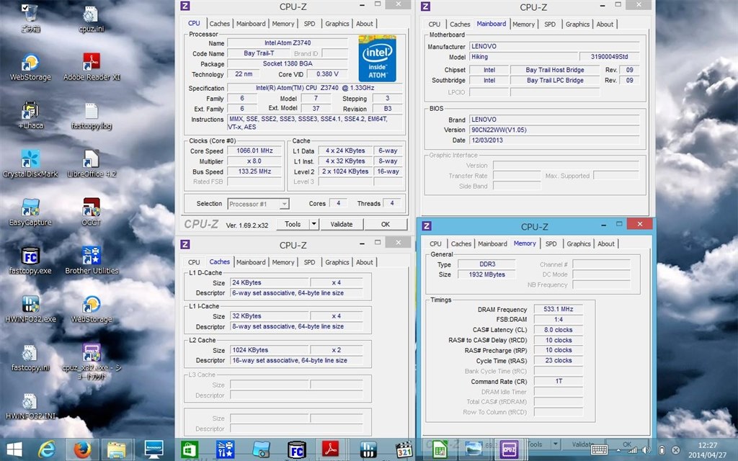Launch OCCT from the desktop

[92, 212]
